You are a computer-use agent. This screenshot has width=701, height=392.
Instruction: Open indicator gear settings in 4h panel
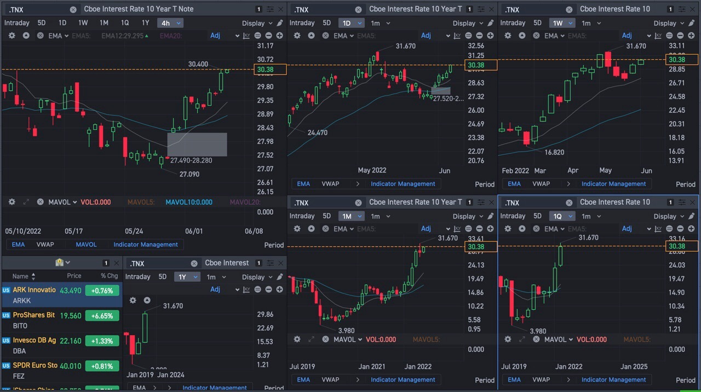pyautogui.click(x=12, y=36)
